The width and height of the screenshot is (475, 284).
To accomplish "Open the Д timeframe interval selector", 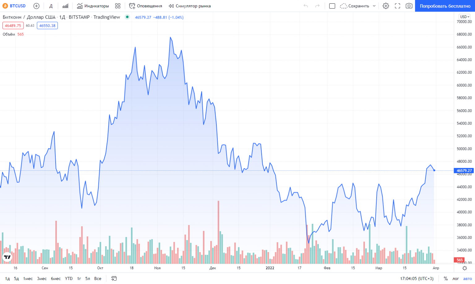I will [x=51, y=6].
